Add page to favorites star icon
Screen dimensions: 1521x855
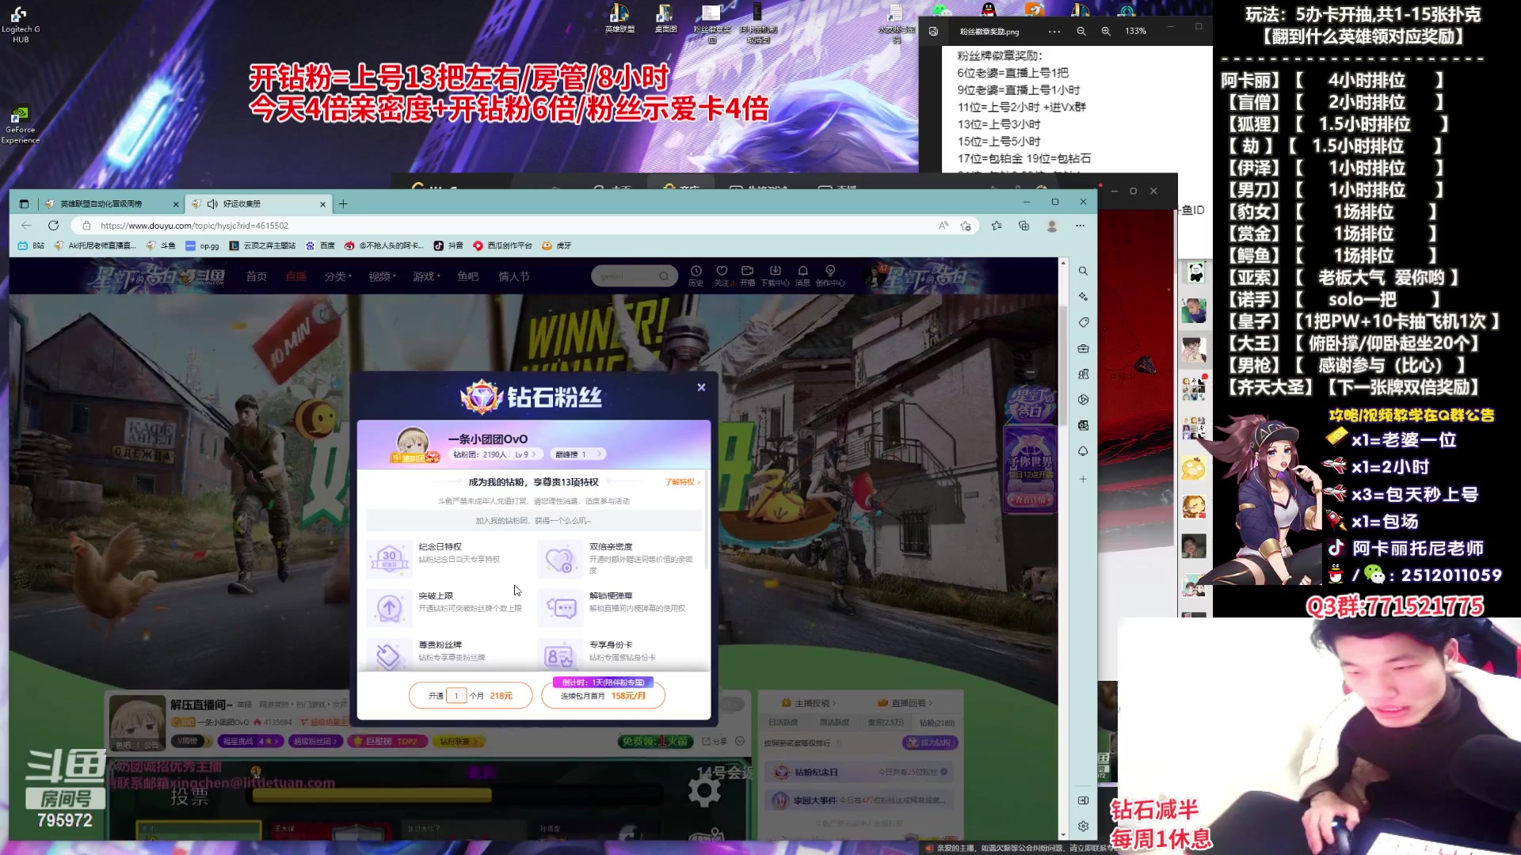[x=966, y=226]
